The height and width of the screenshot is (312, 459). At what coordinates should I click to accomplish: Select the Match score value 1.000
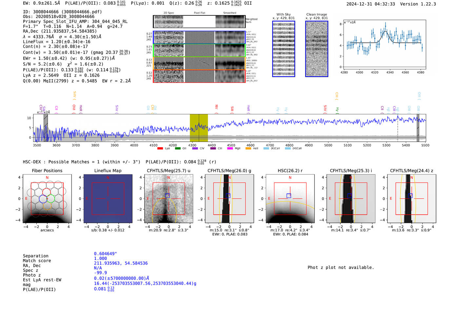coord(100,258)
